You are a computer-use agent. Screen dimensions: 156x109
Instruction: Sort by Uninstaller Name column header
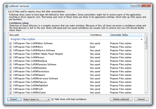[x=125, y=35]
